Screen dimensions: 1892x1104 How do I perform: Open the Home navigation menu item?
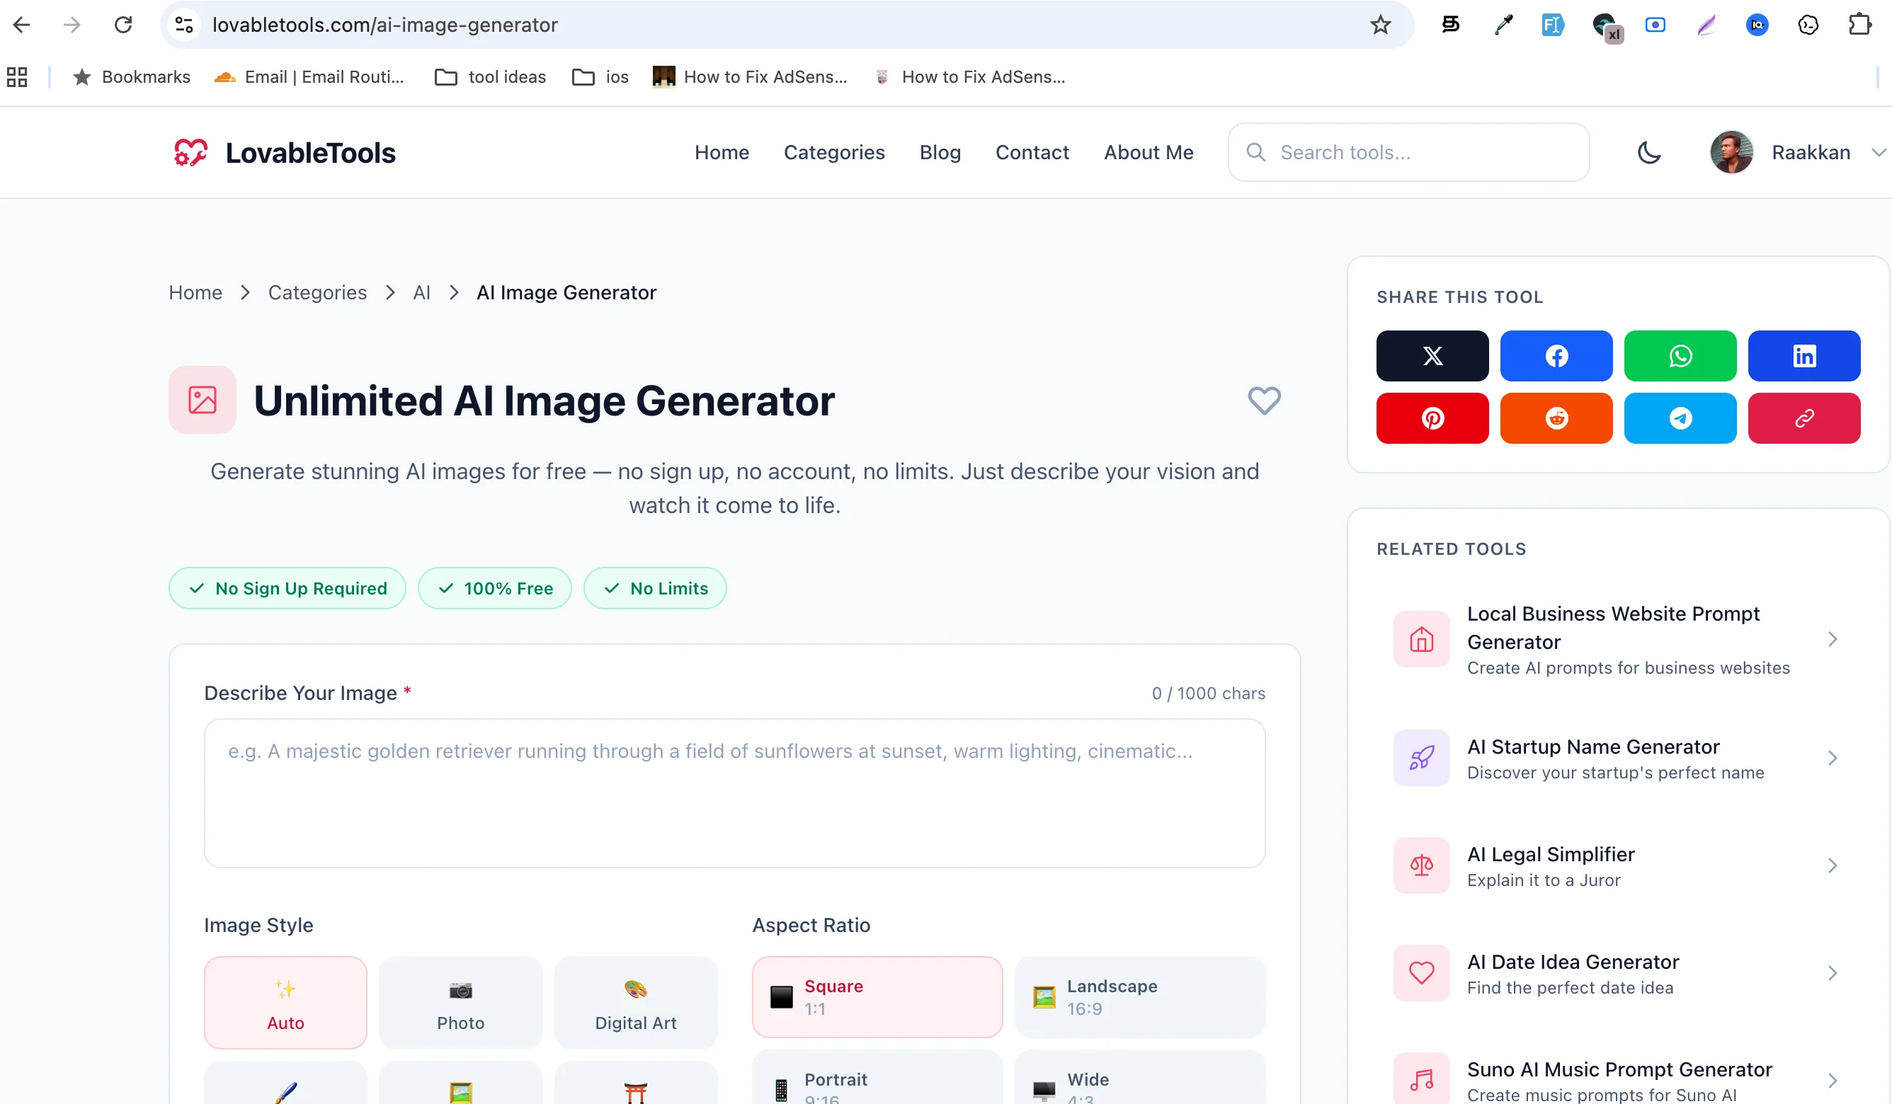[722, 152]
